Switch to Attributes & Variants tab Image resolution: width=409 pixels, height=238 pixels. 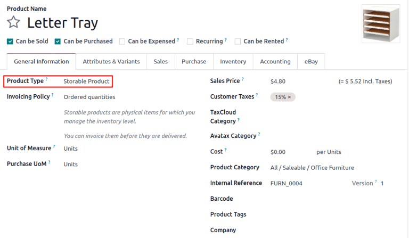pos(111,62)
